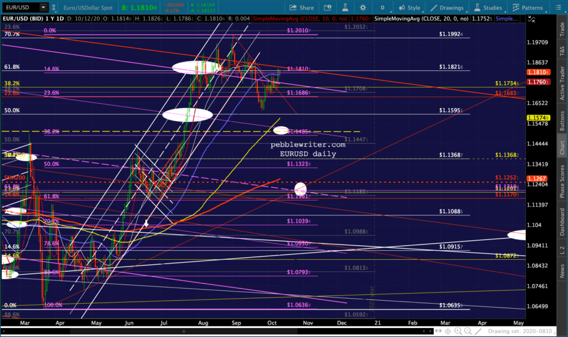
Task: Click the $1.1686 Fibonacci level label
Action: point(299,93)
